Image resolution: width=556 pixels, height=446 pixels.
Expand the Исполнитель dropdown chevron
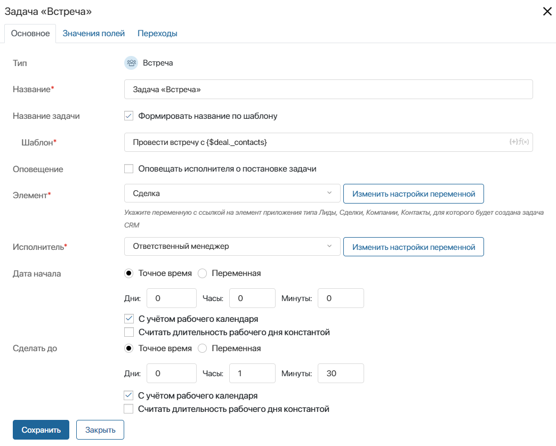[x=329, y=246]
